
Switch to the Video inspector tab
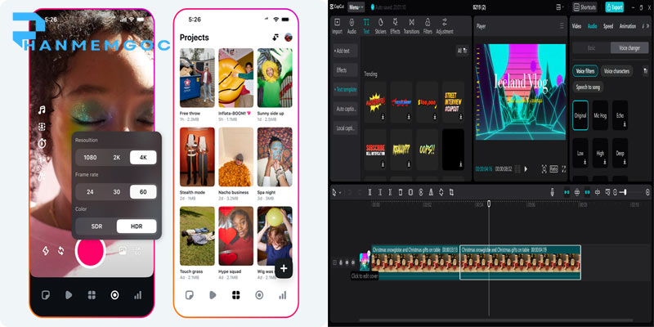click(576, 26)
